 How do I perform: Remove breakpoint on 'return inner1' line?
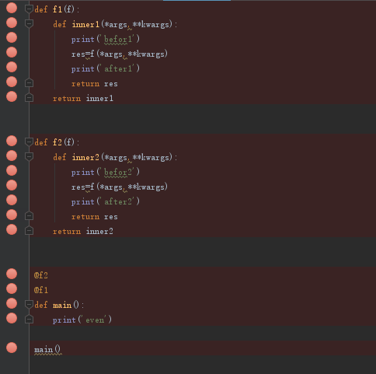[x=12, y=96]
